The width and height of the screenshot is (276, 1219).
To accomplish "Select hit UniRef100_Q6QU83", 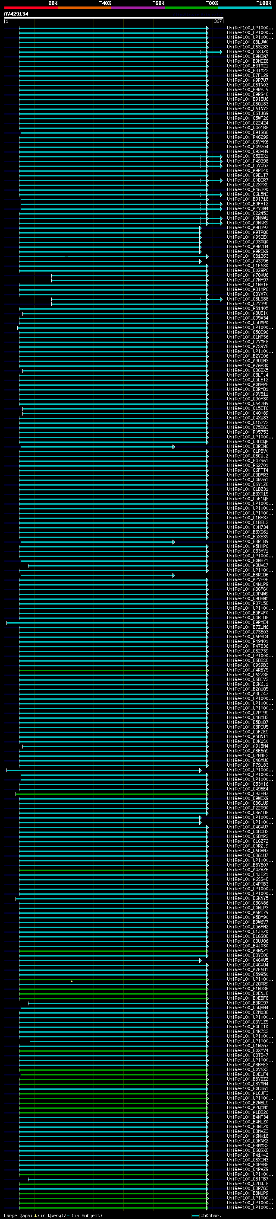I will 248,104.
